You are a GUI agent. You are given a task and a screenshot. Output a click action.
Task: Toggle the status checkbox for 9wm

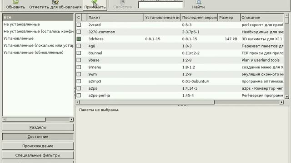[x=79, y=74]
